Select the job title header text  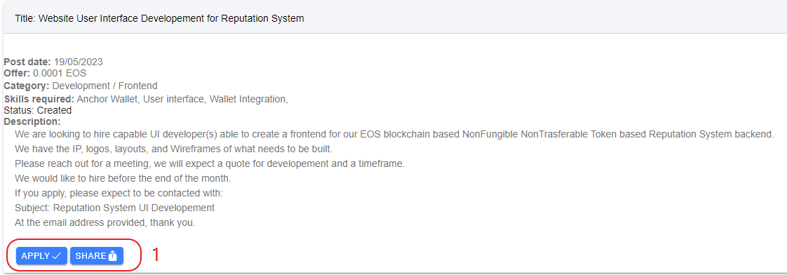160,18
